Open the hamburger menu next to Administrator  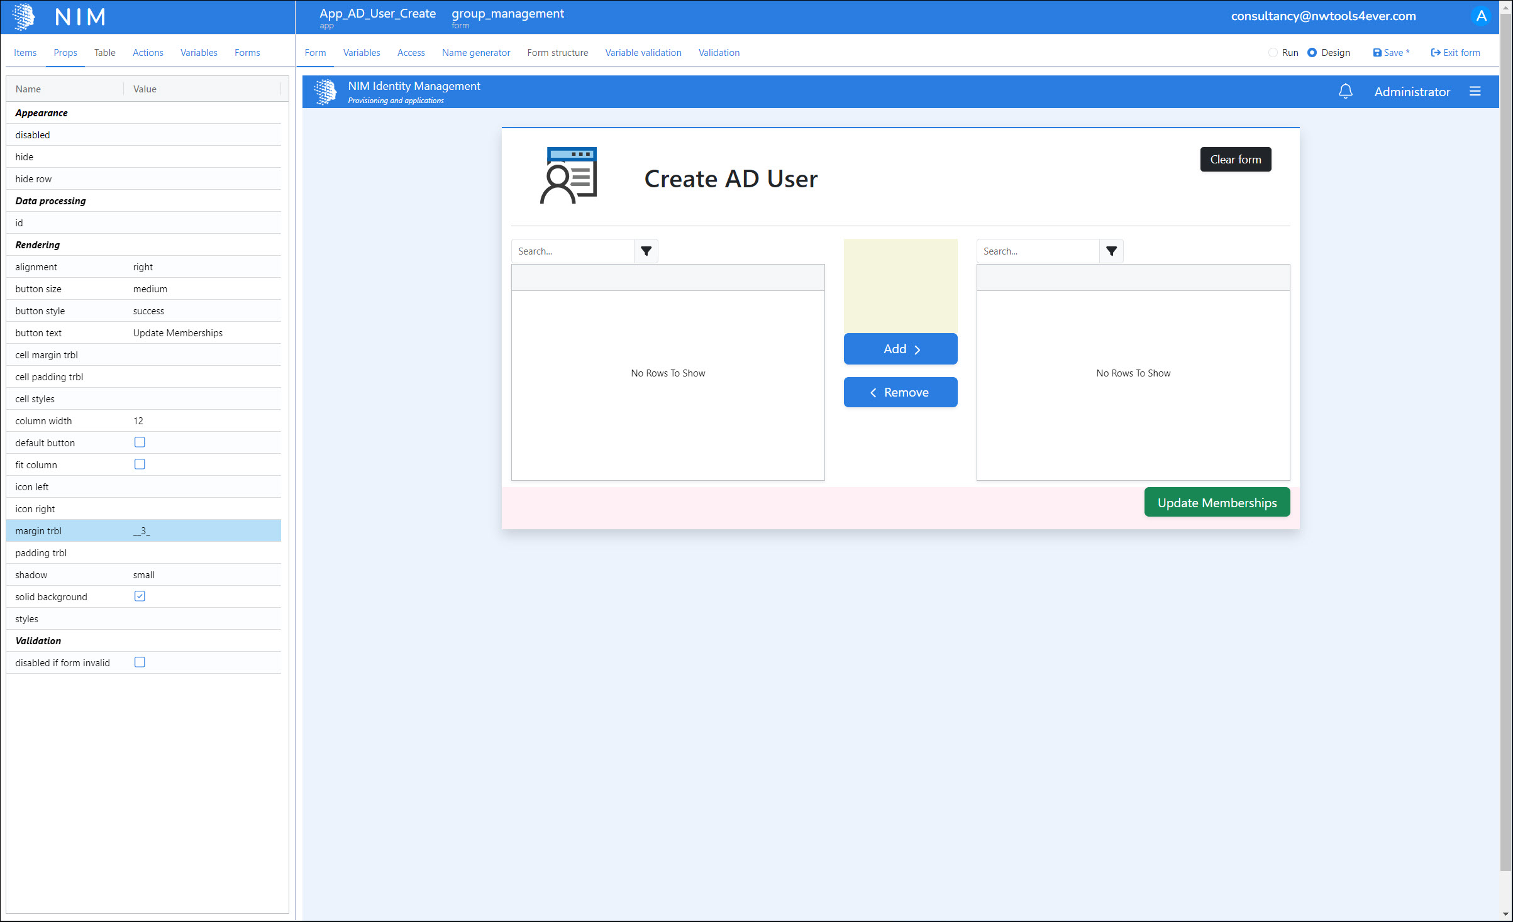tap(1475, 92)
